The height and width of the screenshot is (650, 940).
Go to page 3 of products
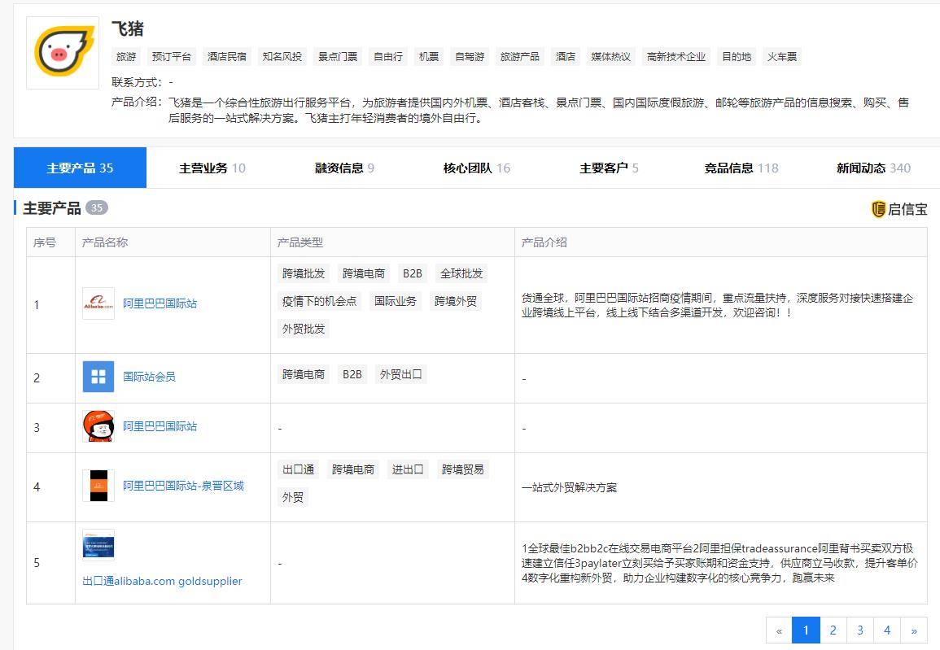coord(859,630)
